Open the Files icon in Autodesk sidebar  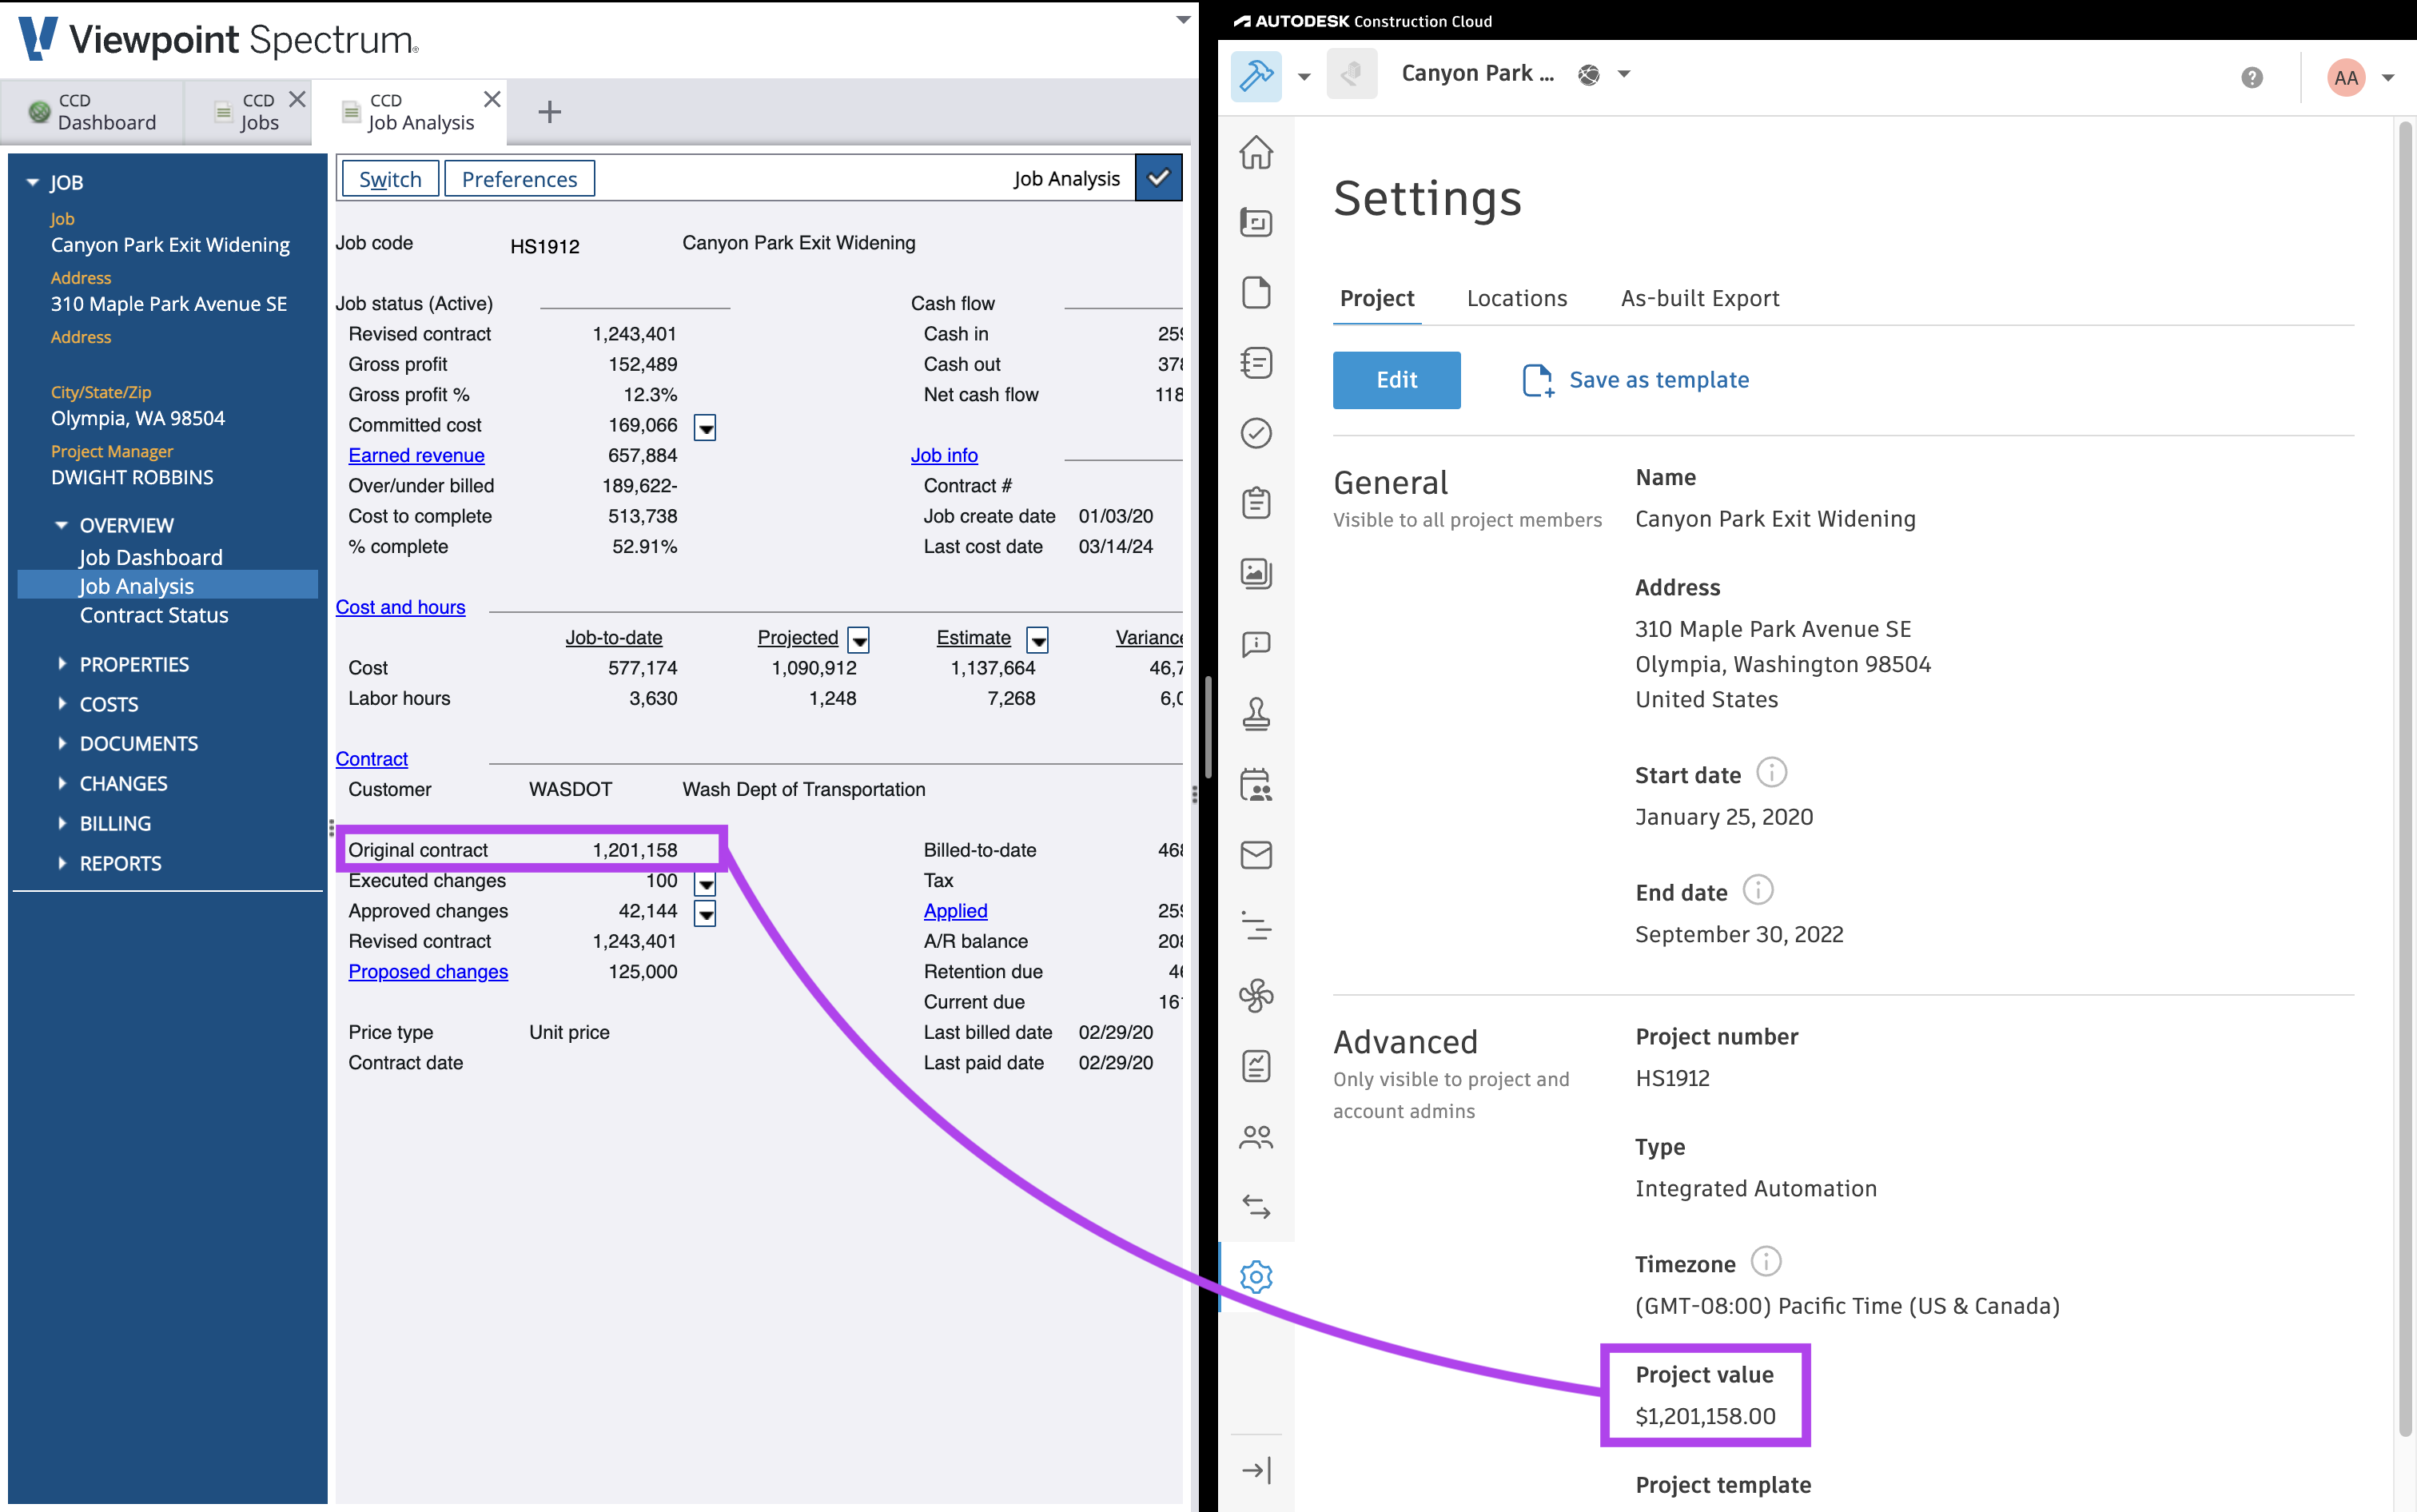pyautogui.click(x=1256, y=292)
